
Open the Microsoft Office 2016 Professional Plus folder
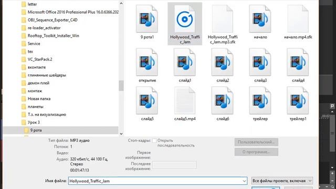pyautogui.click(x=70, y=12)
